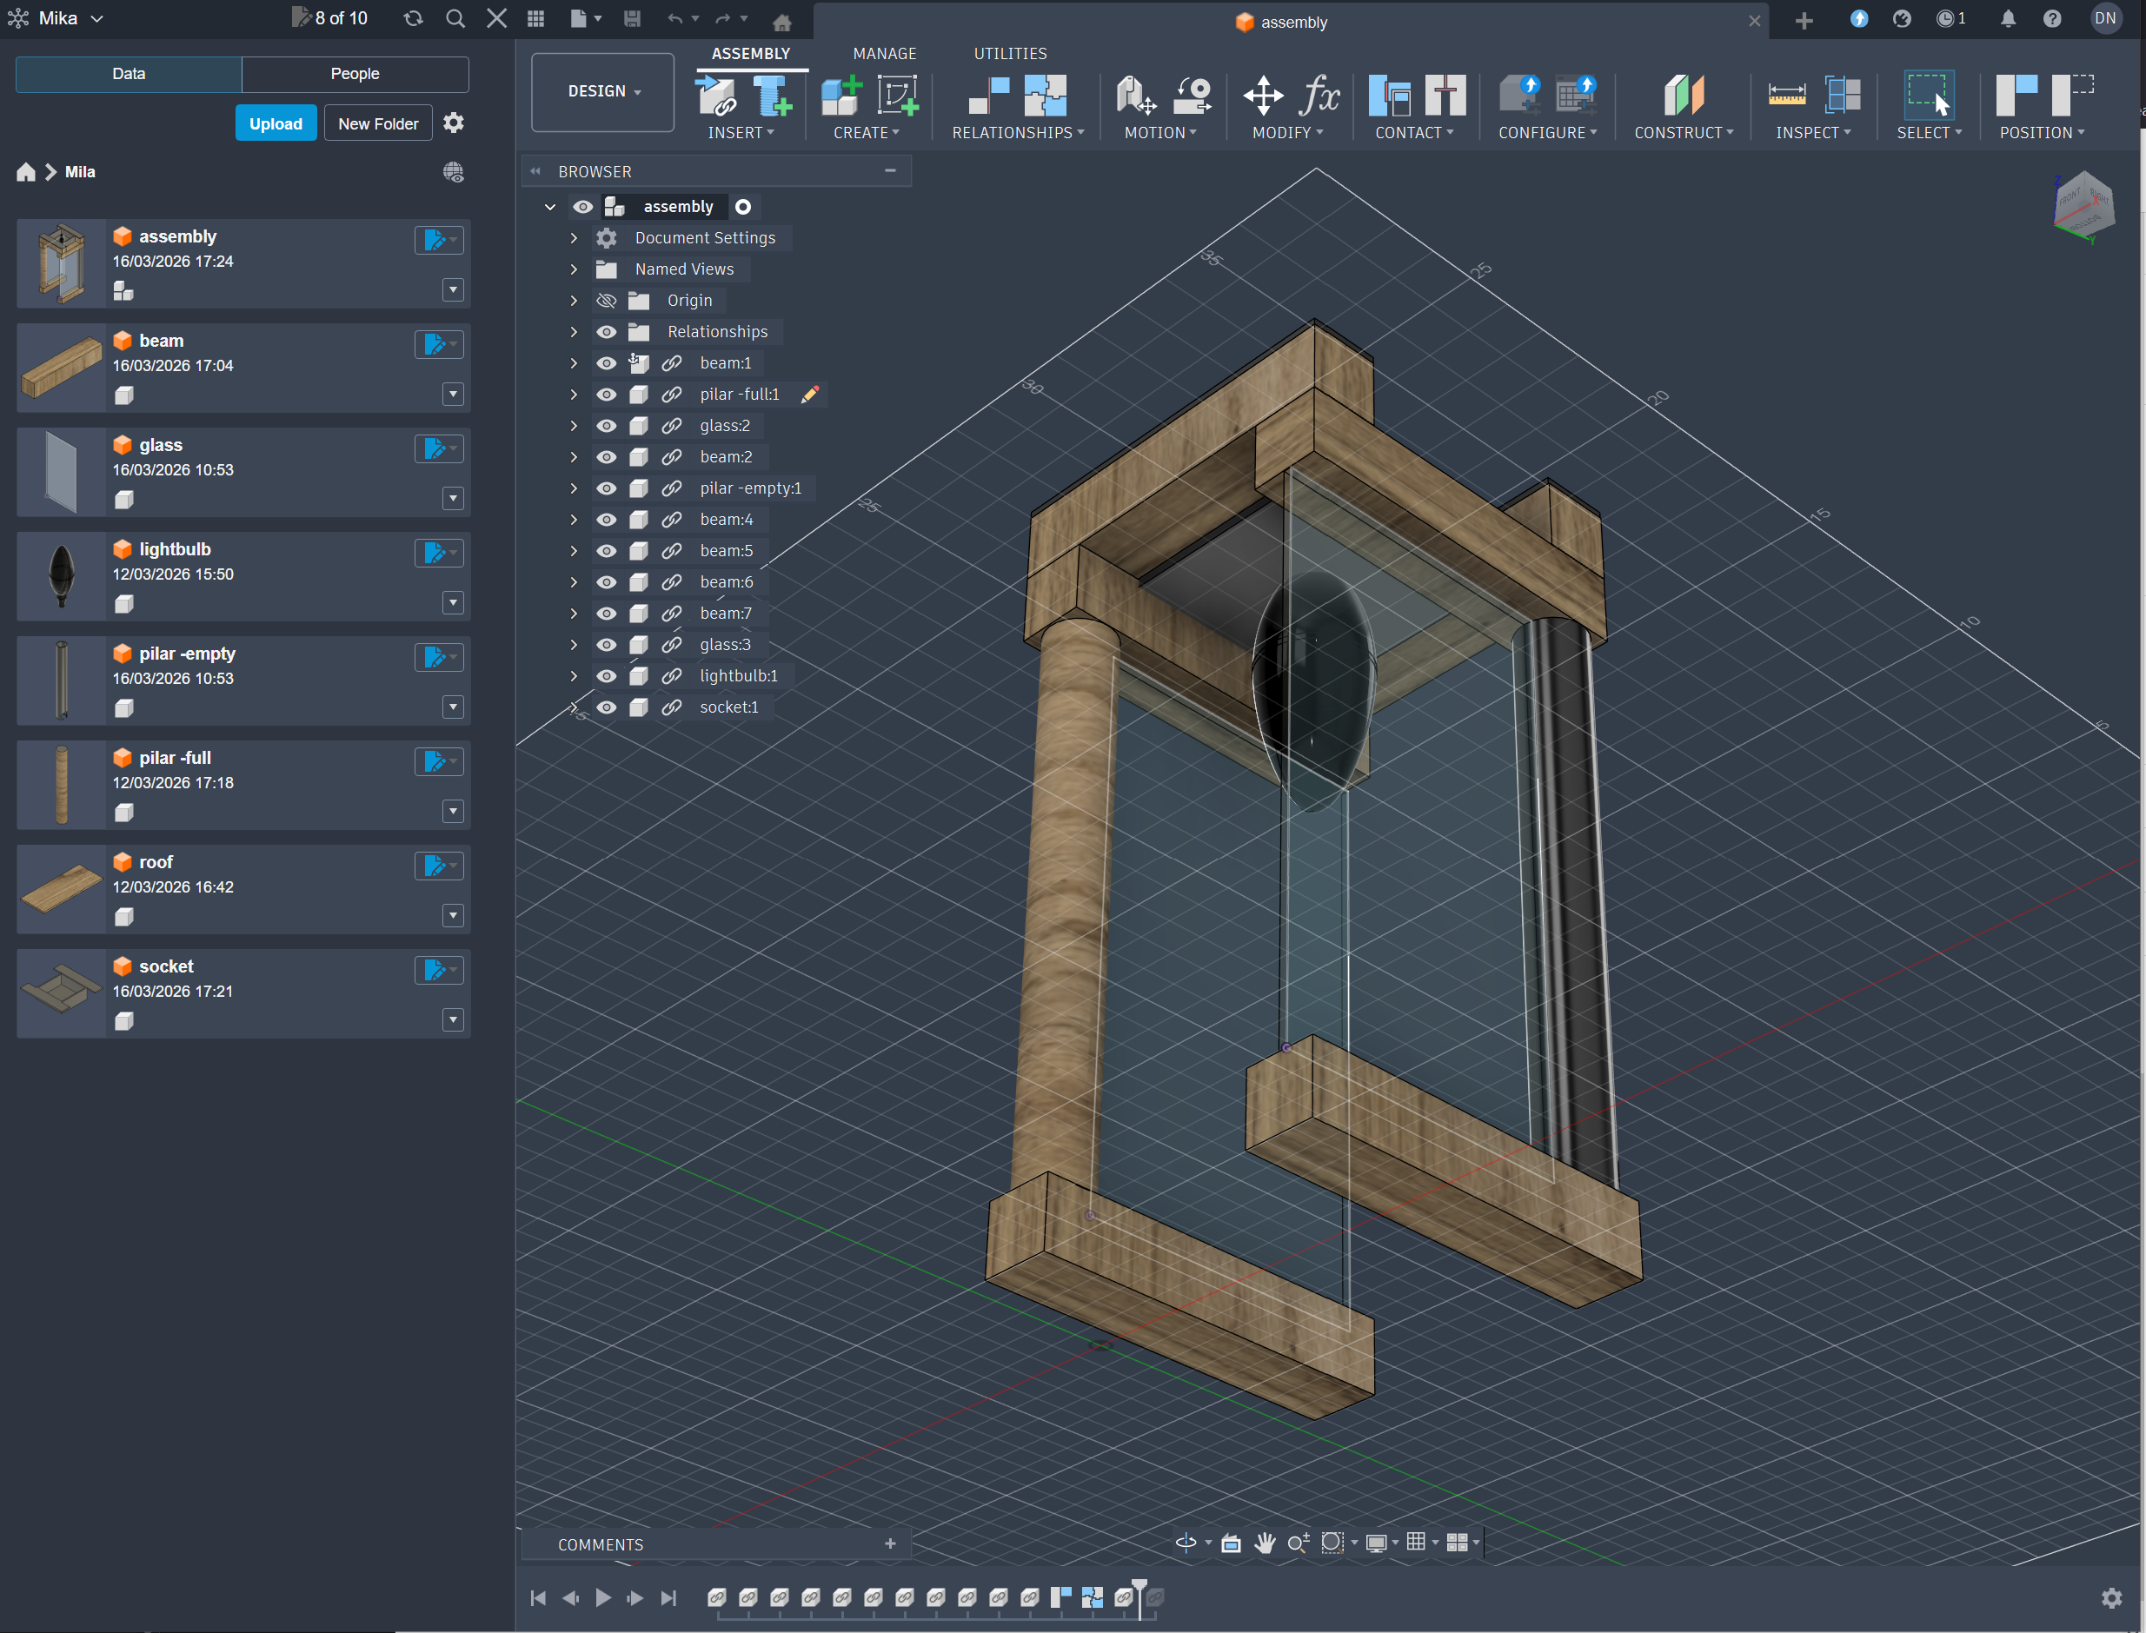Select the Pan hand tool in navigation bar
Viewport: 2146px width, 1633px height.
coord(1265,1543)
